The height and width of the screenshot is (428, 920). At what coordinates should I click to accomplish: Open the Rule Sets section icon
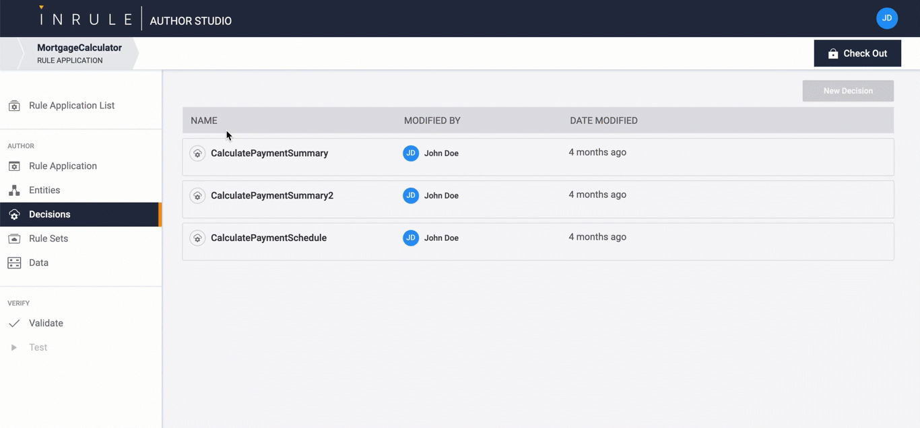[14, 238]
